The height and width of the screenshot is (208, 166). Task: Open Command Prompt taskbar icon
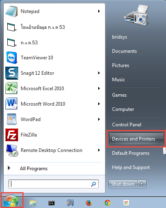52,203
